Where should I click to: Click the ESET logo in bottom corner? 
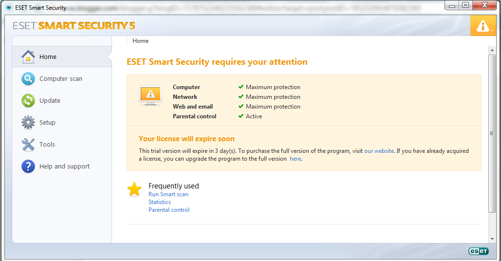pos(478,251)
